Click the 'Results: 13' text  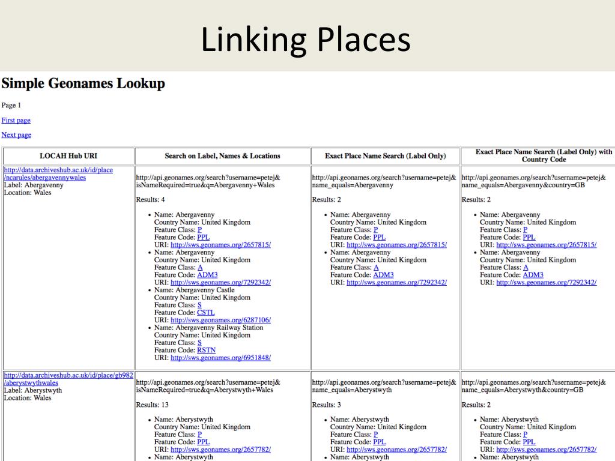pos(152,405)
